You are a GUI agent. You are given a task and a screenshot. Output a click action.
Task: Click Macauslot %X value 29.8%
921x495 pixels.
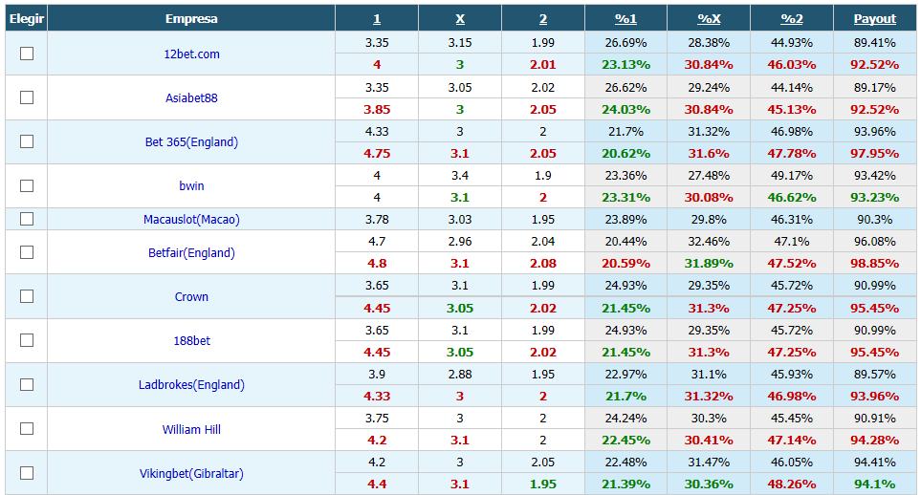(709, 220)
